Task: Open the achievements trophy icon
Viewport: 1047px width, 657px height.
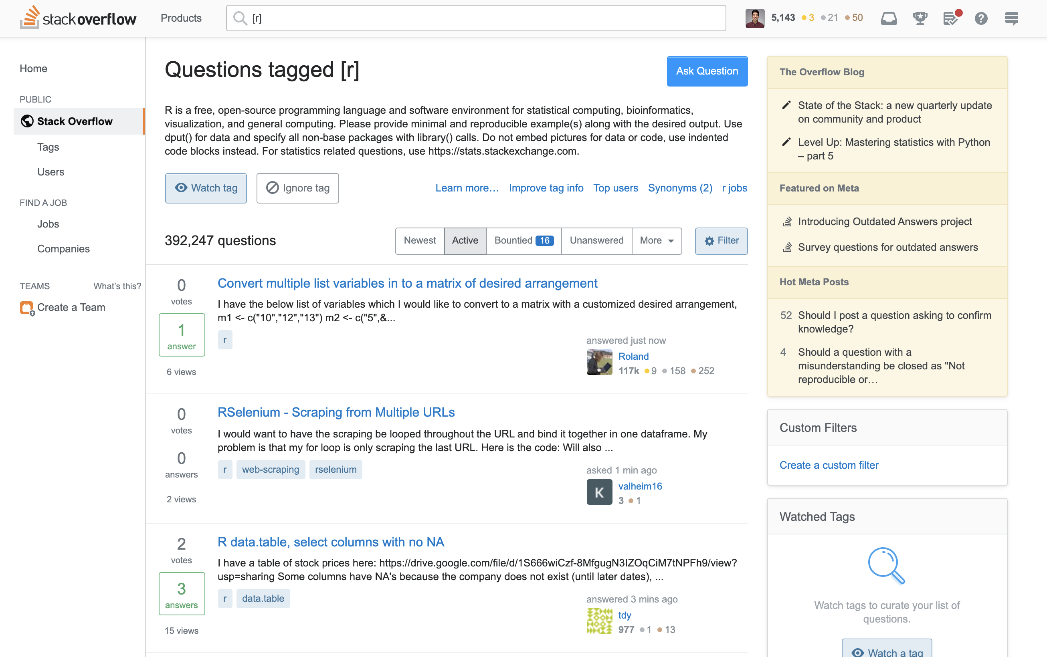Action: 920,18
